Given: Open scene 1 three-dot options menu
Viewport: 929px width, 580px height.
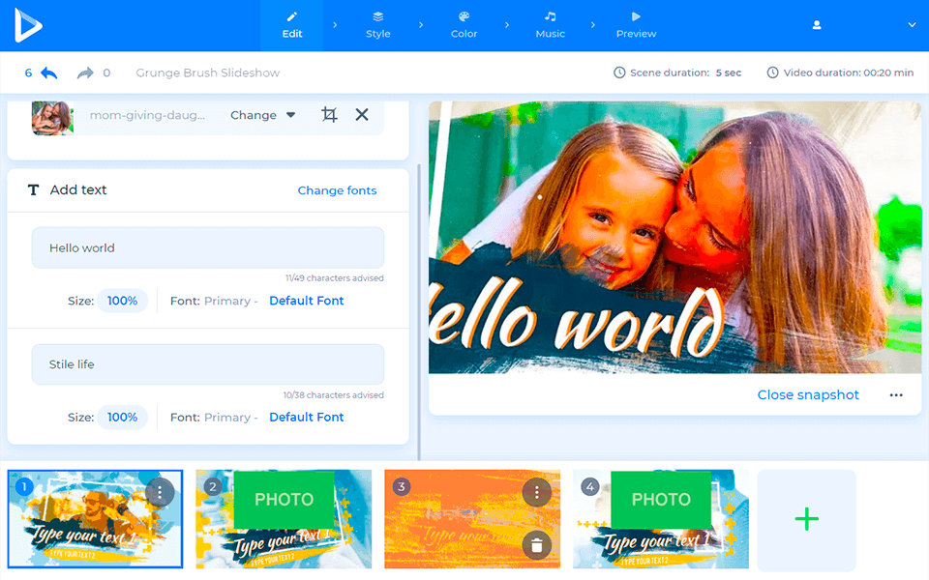Looking at the screenshot, I should click(160, 492).
